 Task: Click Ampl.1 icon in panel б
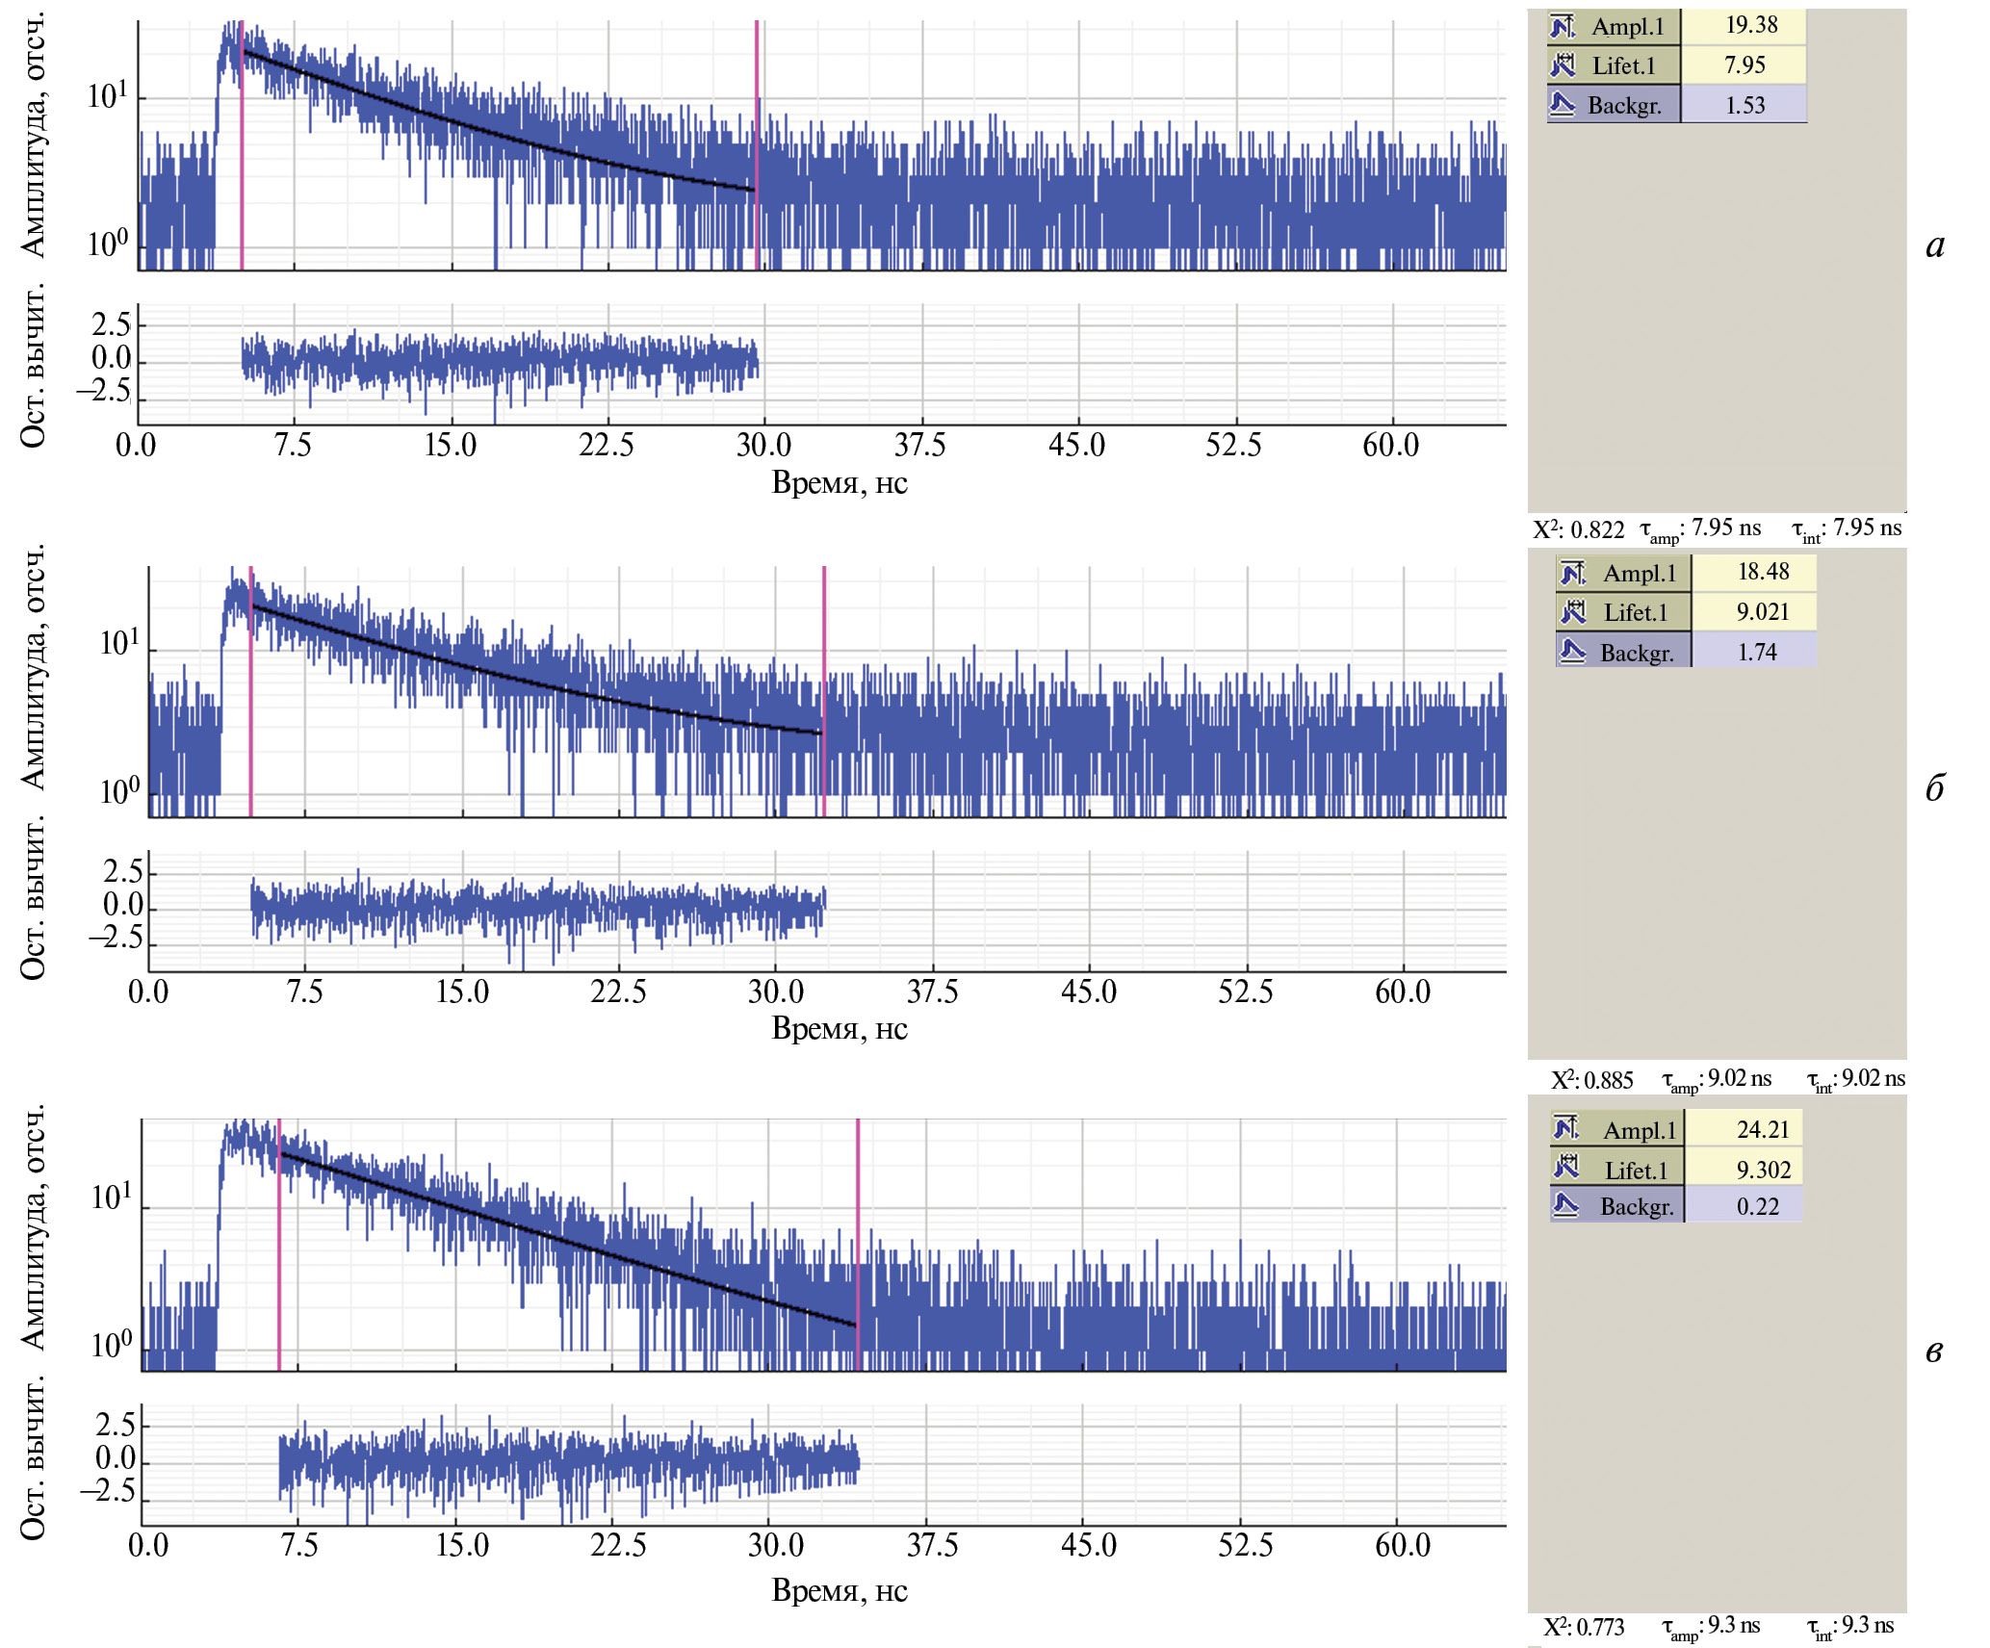[x=1572, y=574]
